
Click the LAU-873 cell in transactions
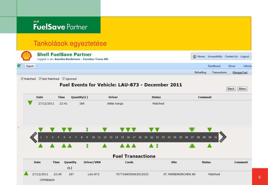click(94, 174)
